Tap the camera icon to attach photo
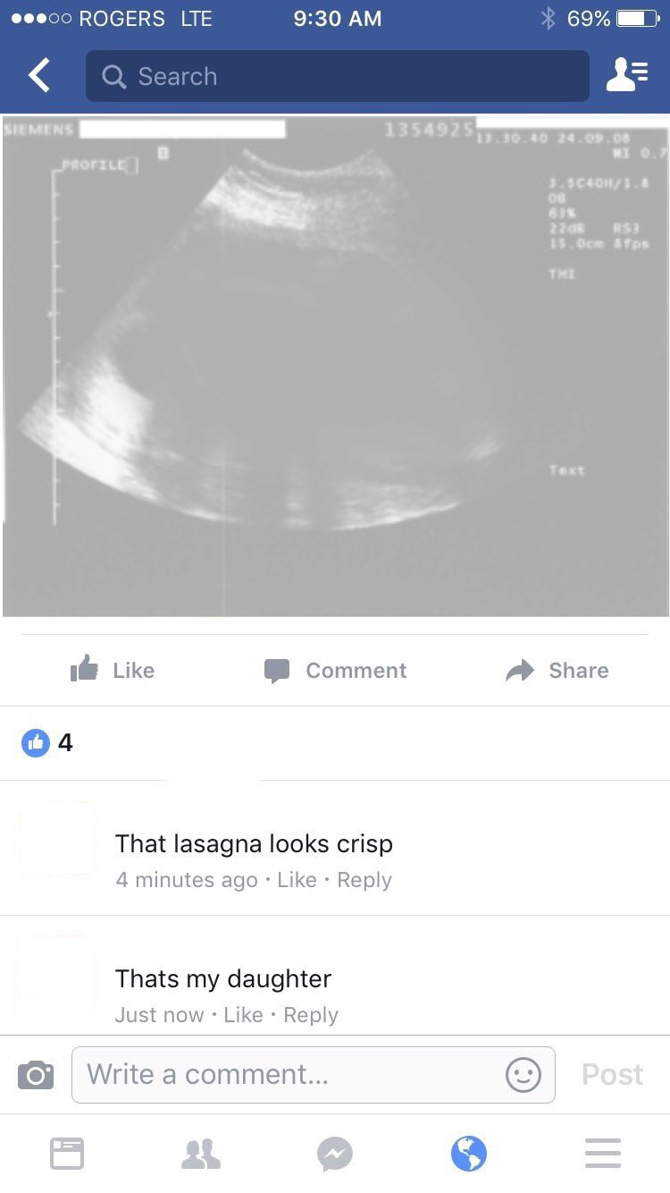670x1193 pixels. [35, 1074]
